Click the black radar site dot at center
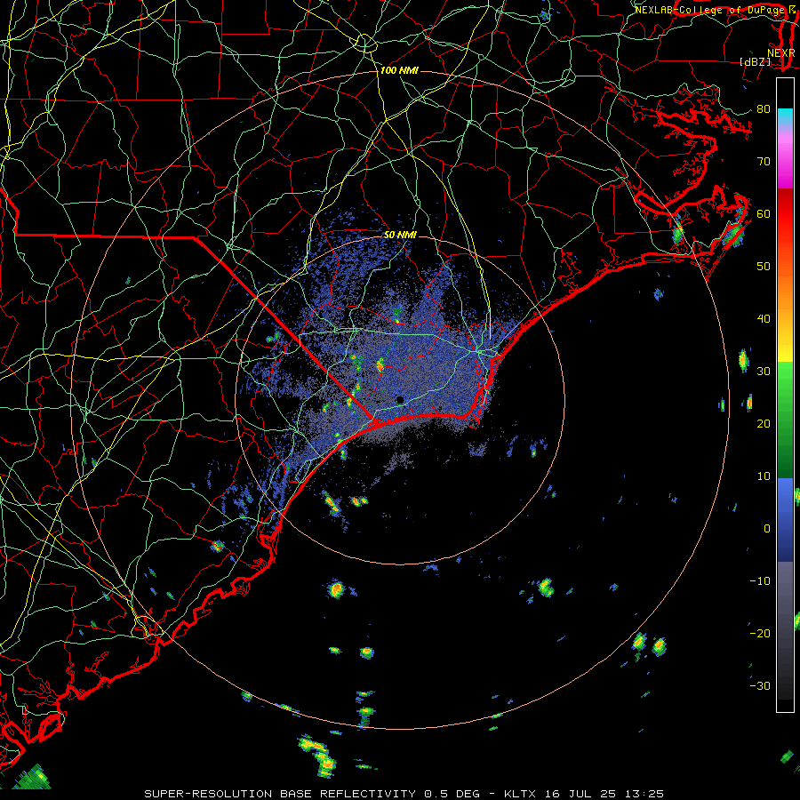This screenshot has width=800, height=800. pos(400,399)
